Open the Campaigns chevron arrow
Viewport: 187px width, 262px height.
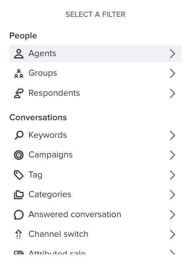172,155
